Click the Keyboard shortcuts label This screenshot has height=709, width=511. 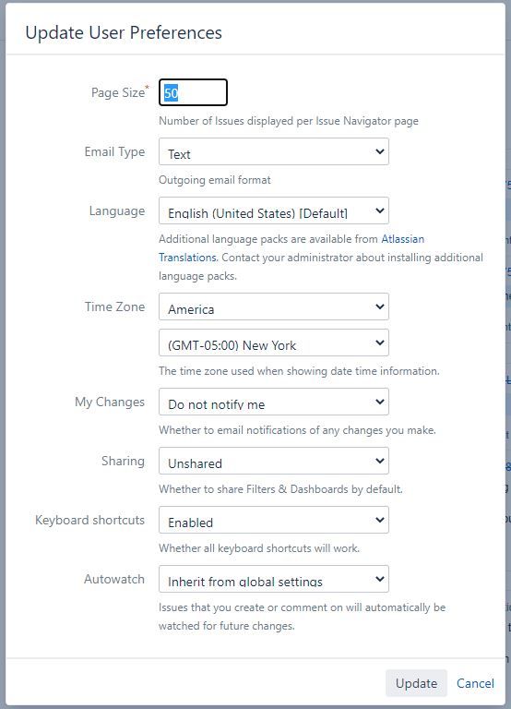pos(89,520)
